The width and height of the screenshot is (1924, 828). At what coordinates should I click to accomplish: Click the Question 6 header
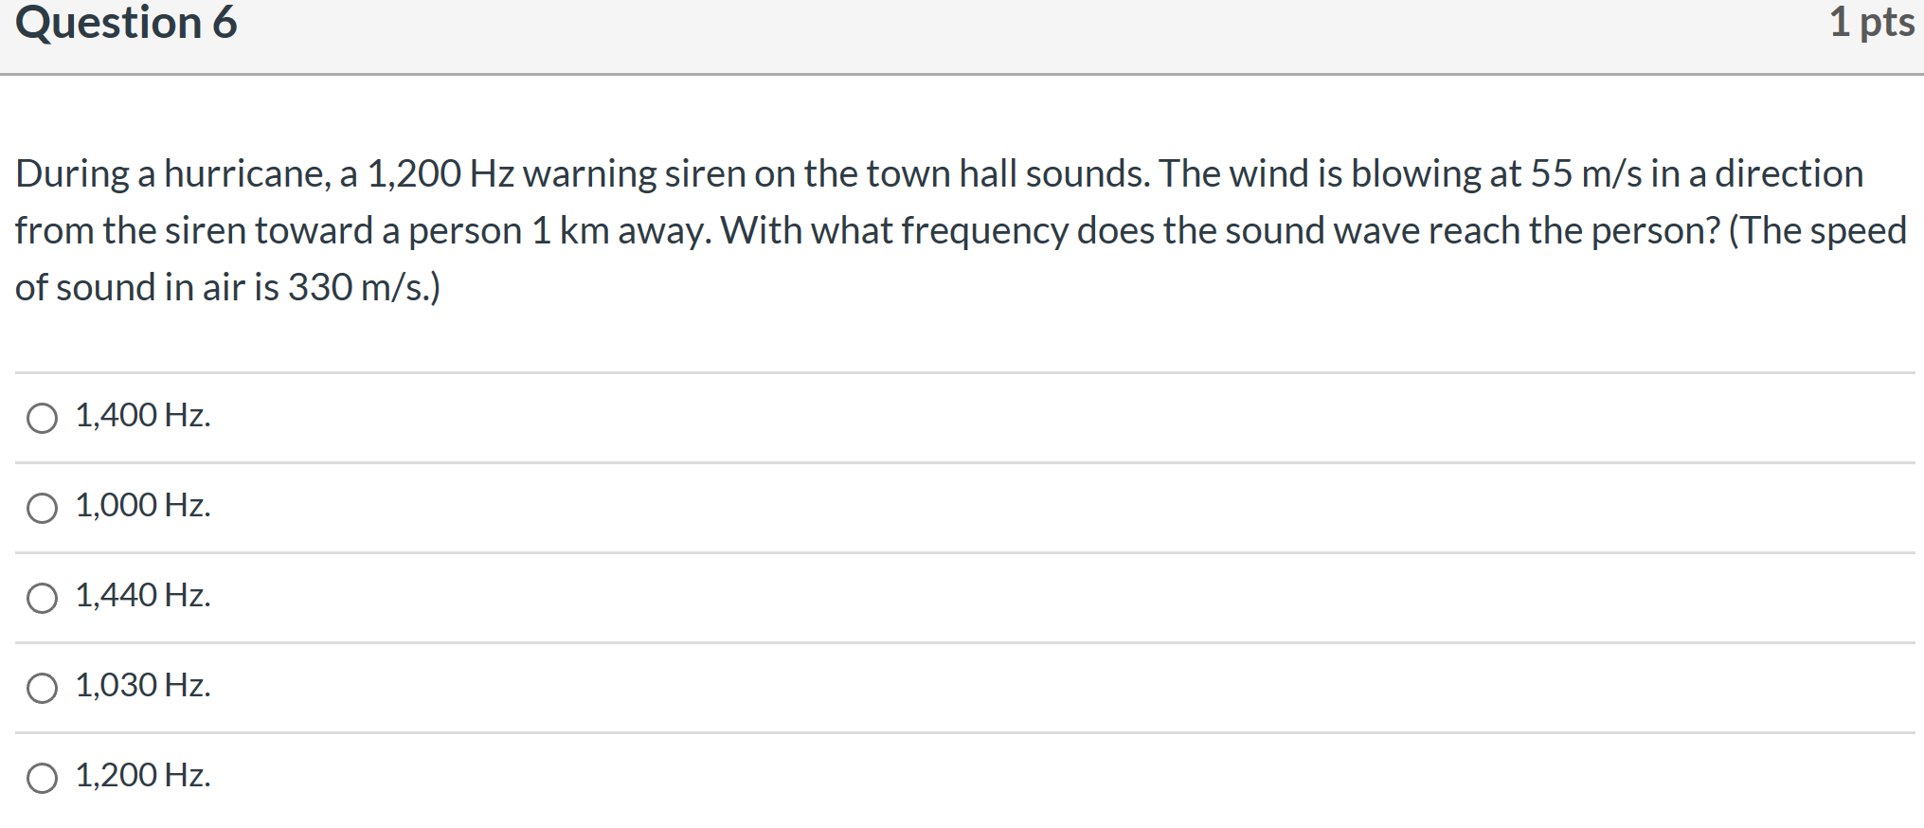pyautogui.click(x=128, y=23)
